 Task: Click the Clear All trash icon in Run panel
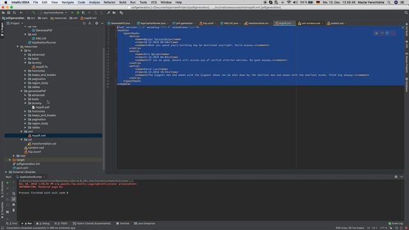(13, 210)
